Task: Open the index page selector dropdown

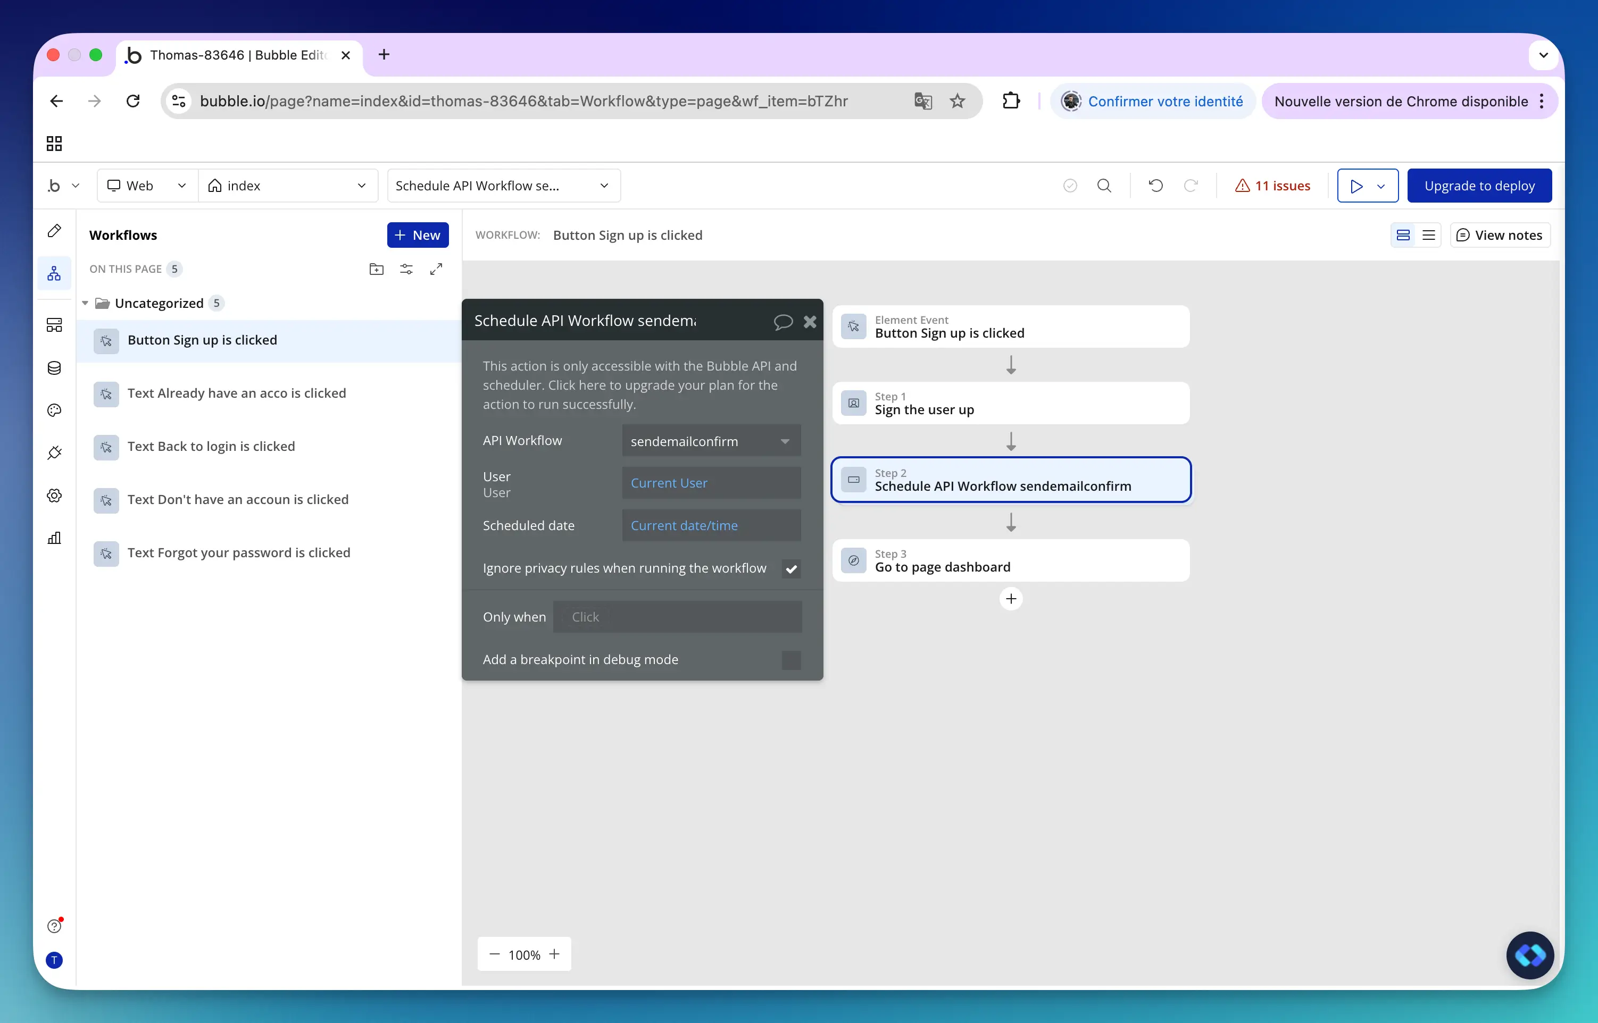Action: tap(288, 186)
